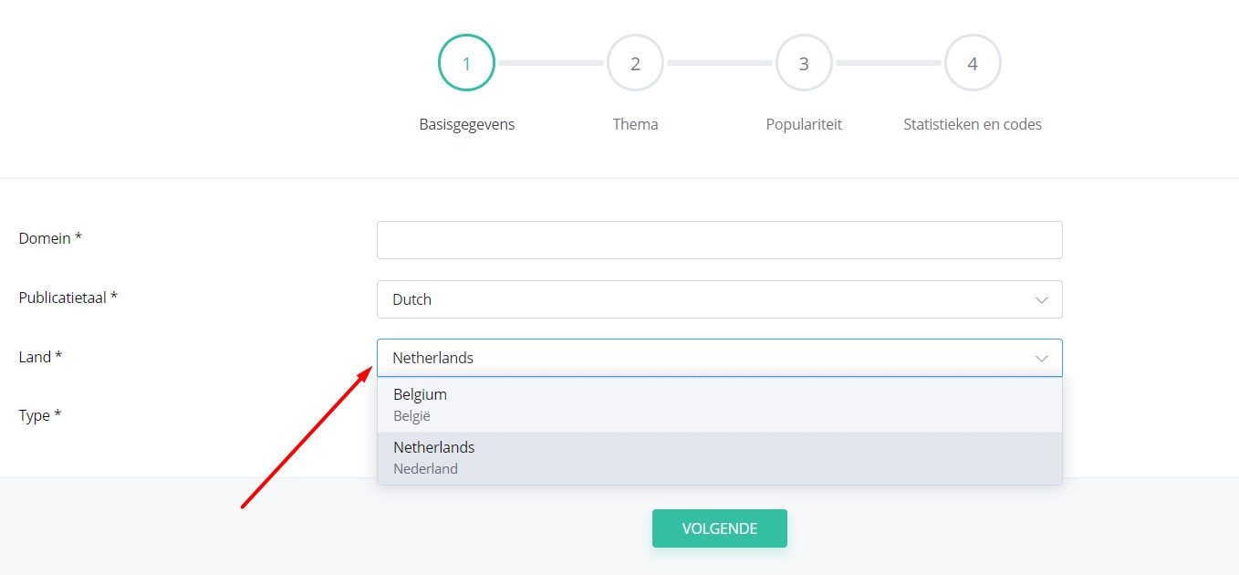This screenshot has width=1239, height=575.
Task: Click the step 1 circle
Action: pyautogui.click(x=466, y=63)
